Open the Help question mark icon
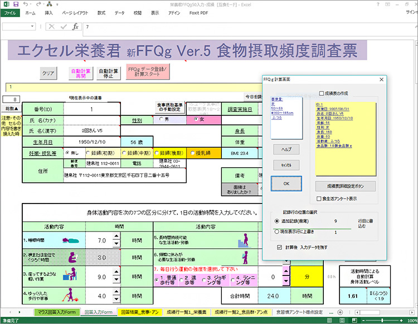Screen dimensions: 418x324 click(x=378, y=4)
